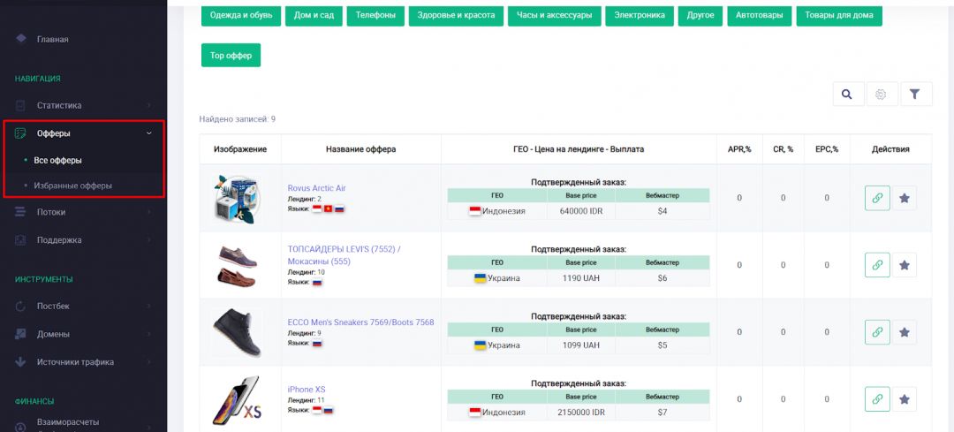Open Статистика menu item
This screenshot has width=954, height=432.
point(59,105)
